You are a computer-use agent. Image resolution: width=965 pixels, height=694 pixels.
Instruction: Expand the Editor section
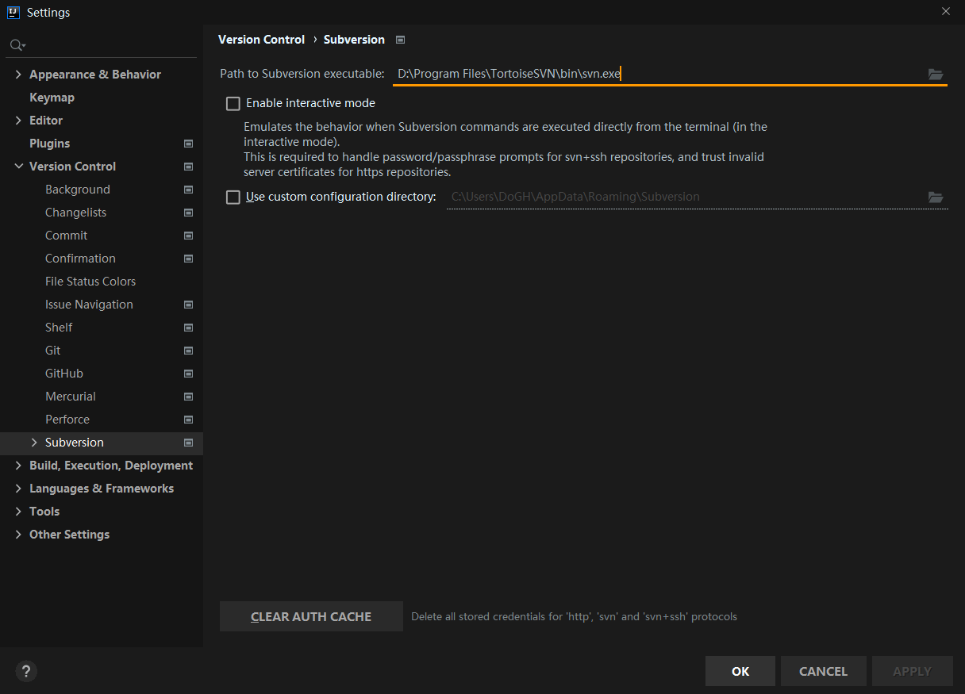click(18, 121)
